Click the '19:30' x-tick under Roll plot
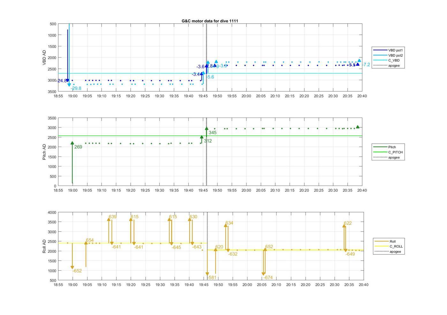447x315 pixels. tap(160, 285)
